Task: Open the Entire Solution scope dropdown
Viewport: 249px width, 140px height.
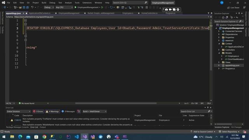Action: click(18, 112)
